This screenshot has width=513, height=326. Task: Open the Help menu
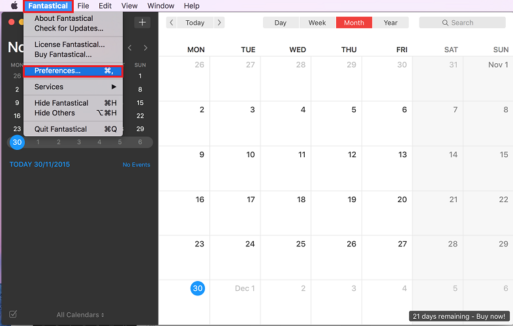click(x=191, y=6)
